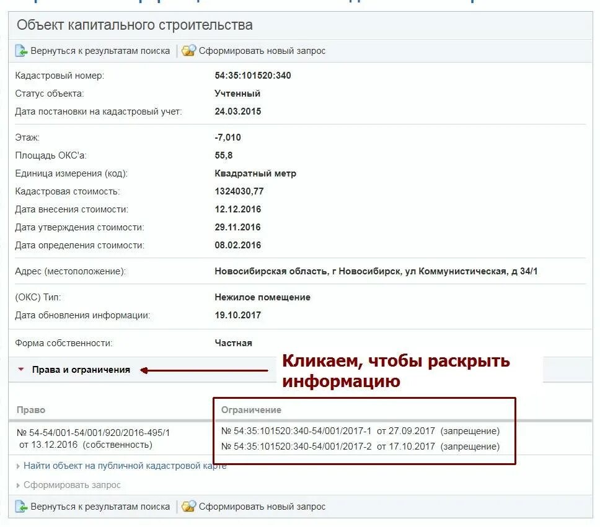Click the bottom new request magnifier icon
Screen dimensions: 600x527
[x=188, y=506]
